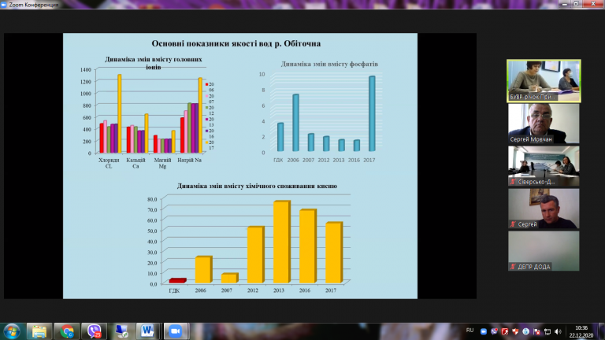
Task: Click the Viber tray icon
Action: [x=494, y=331]
